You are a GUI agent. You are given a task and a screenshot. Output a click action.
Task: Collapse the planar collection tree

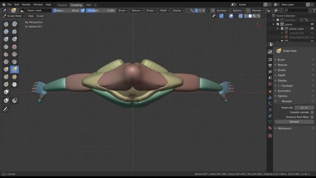tap(274, 24)
